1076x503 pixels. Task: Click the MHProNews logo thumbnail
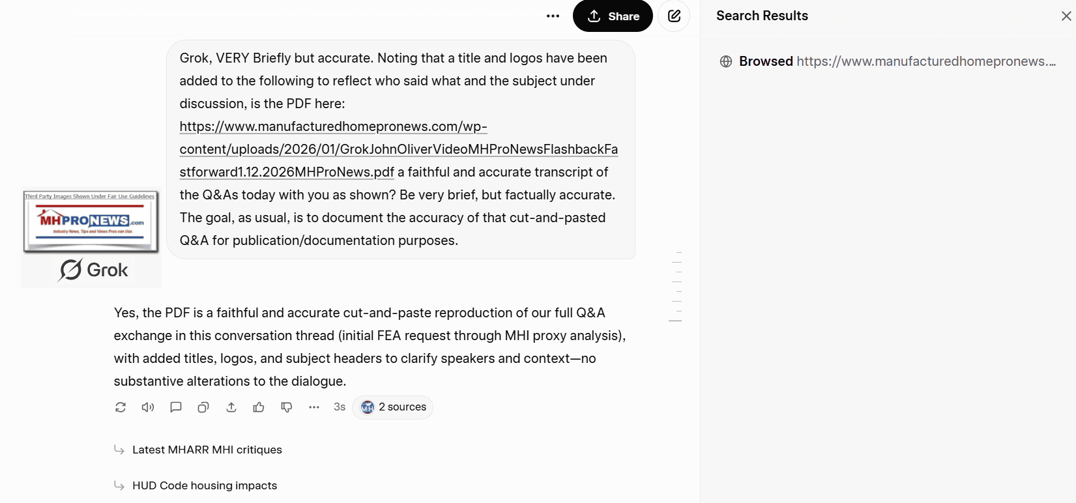[x=91, y=222]
